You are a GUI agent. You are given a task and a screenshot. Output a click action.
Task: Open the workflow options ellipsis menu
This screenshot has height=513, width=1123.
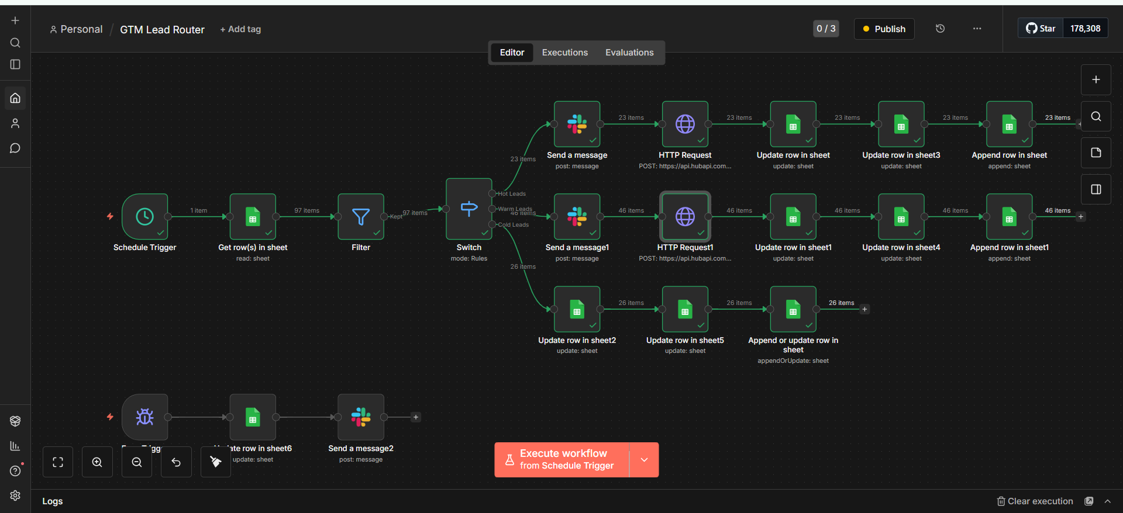(977, 29)
